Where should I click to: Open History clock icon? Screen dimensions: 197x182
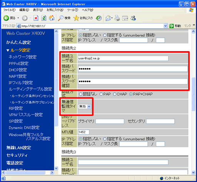pos(99,18)
